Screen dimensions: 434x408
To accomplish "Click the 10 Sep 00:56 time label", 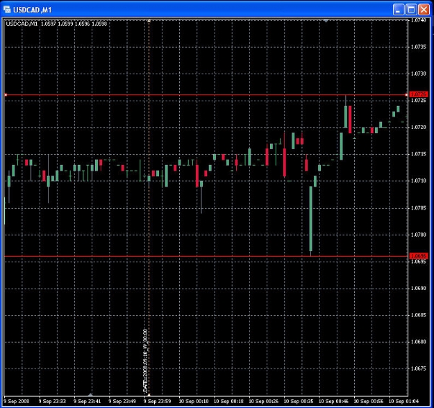I will coord(369,401).
